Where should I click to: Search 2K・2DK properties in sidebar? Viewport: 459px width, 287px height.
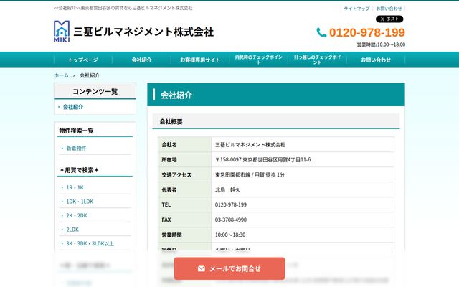(x=77, y=215)
